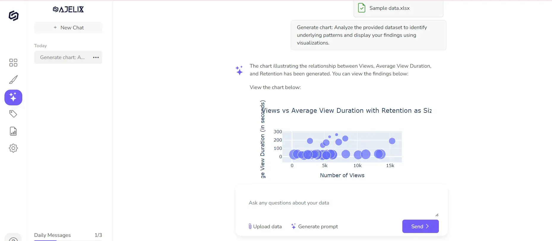Select the brush tool icon in sidebar

pos(13,80)
